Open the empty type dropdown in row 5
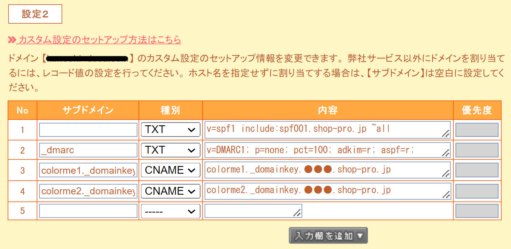The height and width of the screenshot is (249, 511). [170, 211]
